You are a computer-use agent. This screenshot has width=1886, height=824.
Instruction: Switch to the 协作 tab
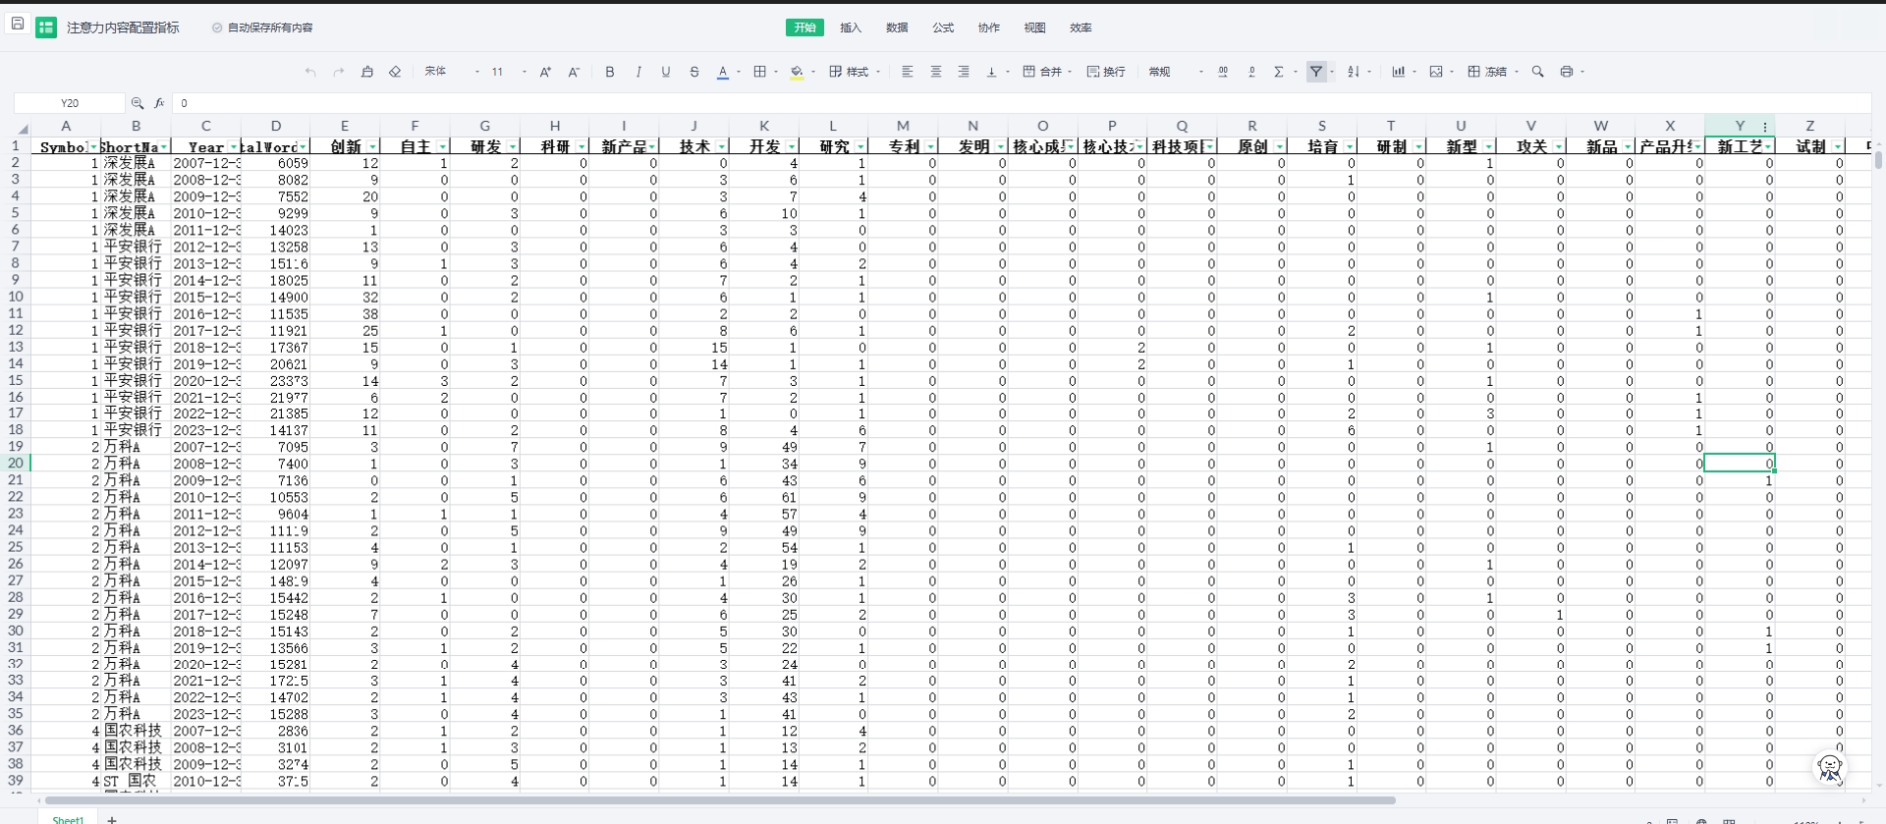point(989,27)
